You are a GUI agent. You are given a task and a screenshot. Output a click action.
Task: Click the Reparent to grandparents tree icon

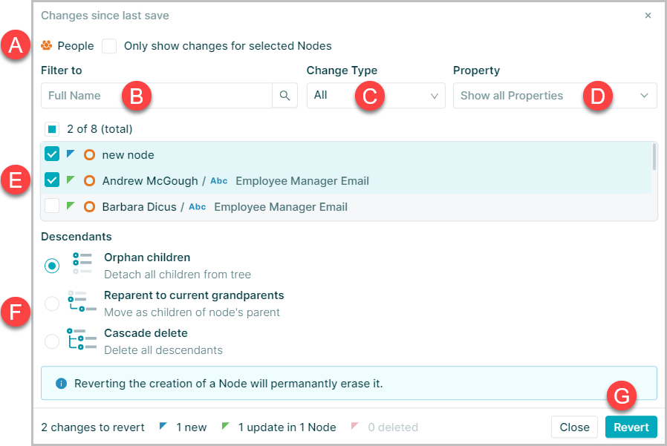82,301
